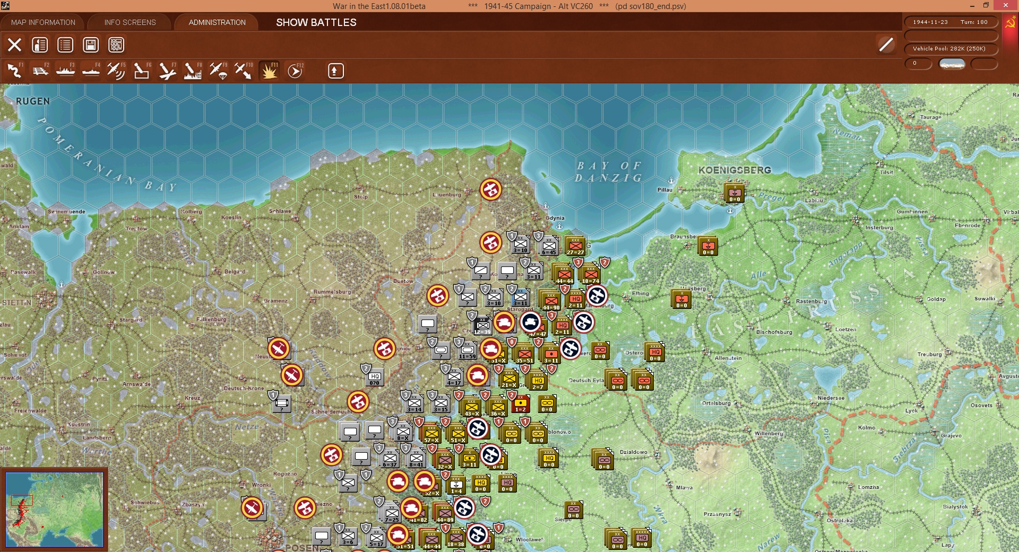Image resolution: width=1019 pixels, height=552 pixels.
Task: Open the INFO SCREENS tab
Action: click(130, 22)
